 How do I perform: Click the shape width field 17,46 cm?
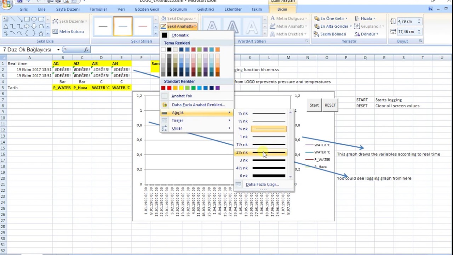[406, 32]
